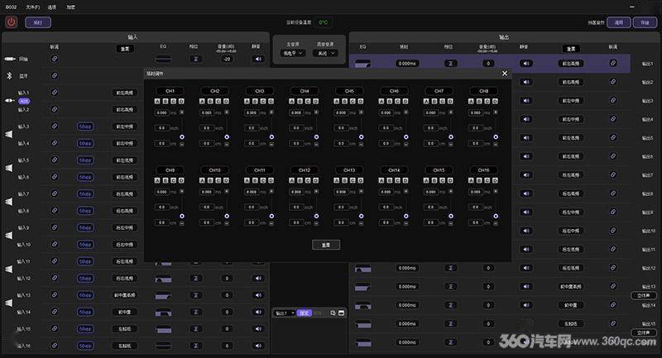Viewport: 662px width, 358px height.
Task: Click minus icon under CH8 delay slider
Action: click(496, 144)
